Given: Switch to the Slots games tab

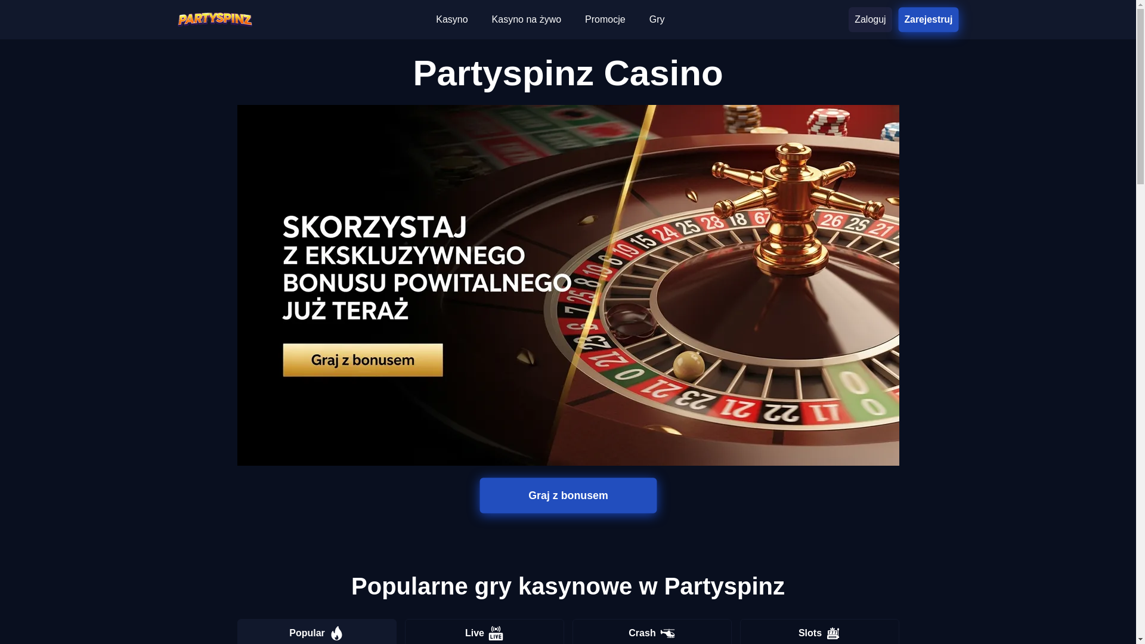Looking at the screenshot, I should (x=819, y=632).
